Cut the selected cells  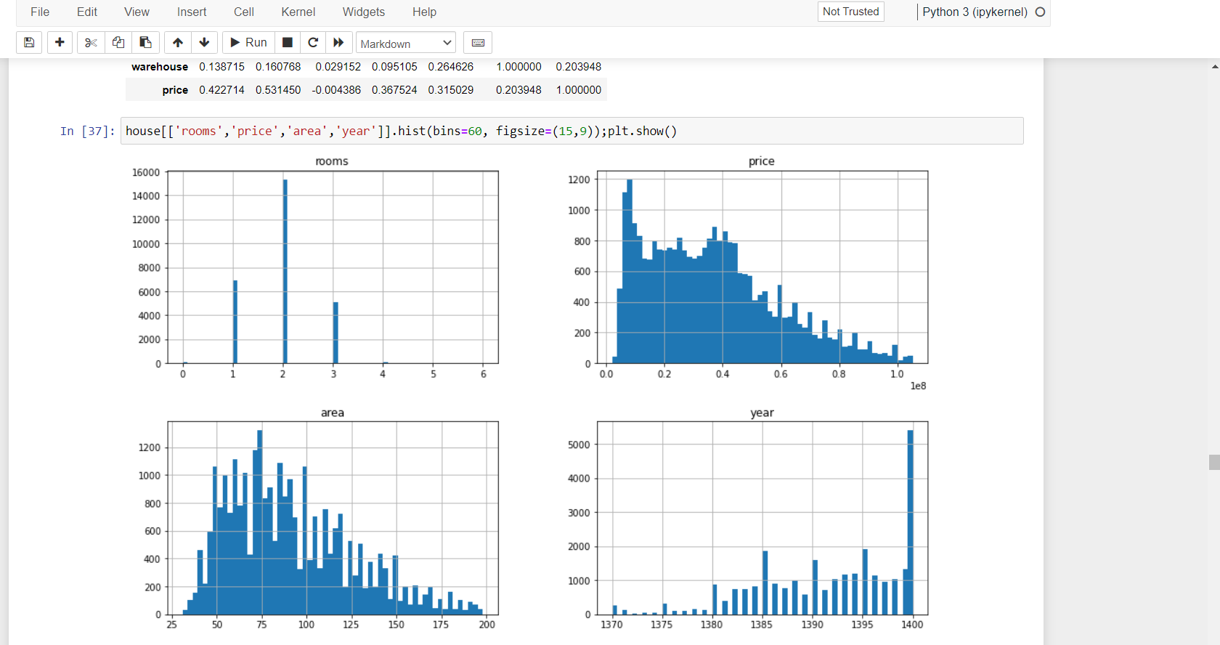tap(91, 43)
